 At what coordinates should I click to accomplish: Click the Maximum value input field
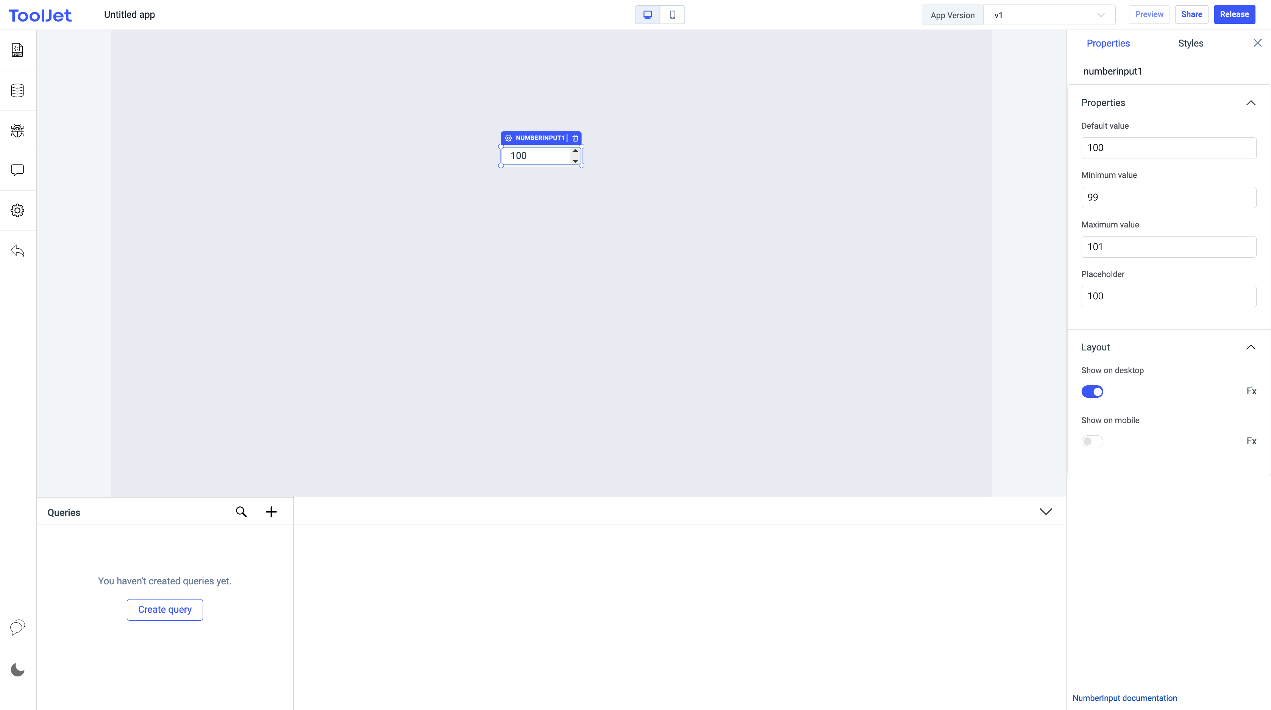coord(1168,246)
